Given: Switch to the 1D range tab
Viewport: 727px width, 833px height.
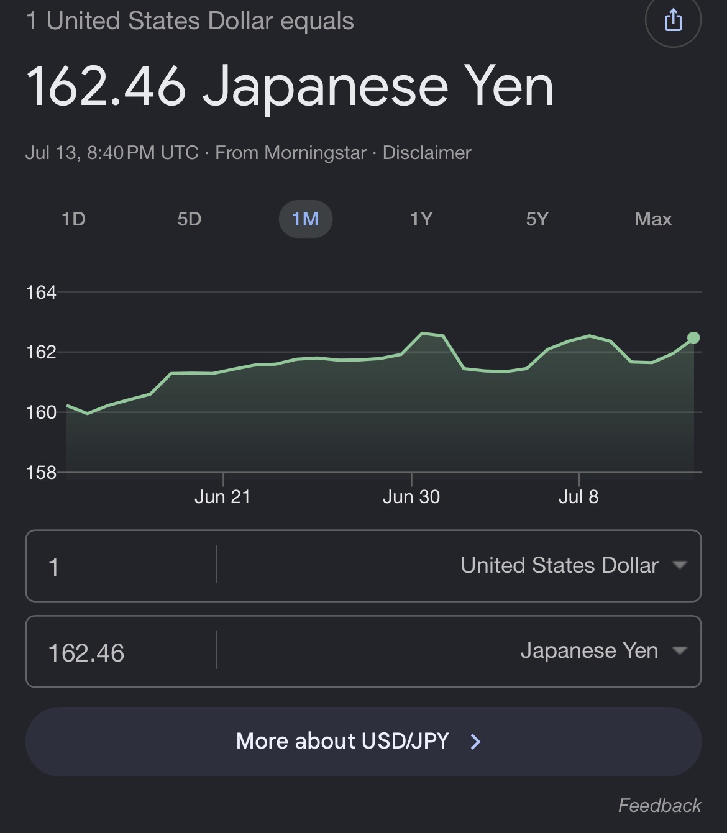Looking at the screenshot, I should pyautogui.click(x=73, y=219).
